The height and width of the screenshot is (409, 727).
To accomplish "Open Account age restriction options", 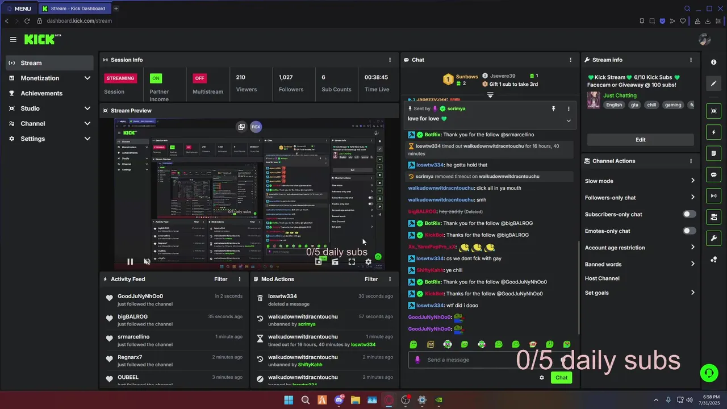I will [640, 248].
